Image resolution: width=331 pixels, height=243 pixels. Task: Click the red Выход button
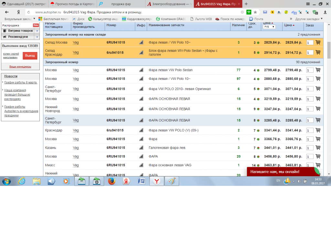pos(30,56)
